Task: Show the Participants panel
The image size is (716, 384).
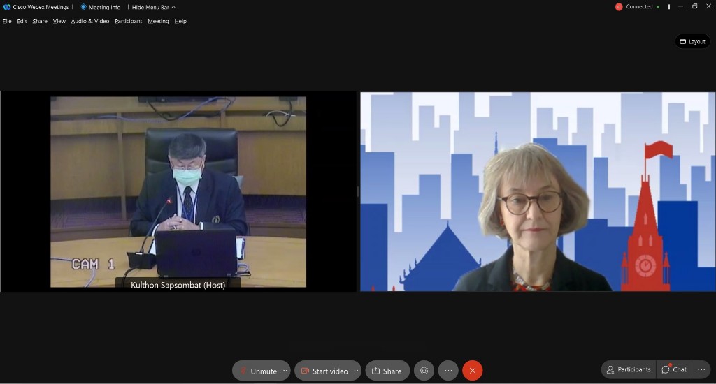Action: pyautogui.click(x=629, y=369)
